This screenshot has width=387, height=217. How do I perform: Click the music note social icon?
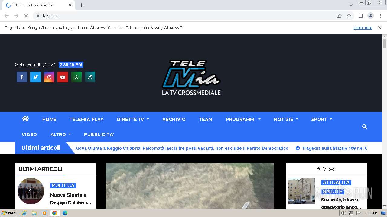tap(90, 77)
